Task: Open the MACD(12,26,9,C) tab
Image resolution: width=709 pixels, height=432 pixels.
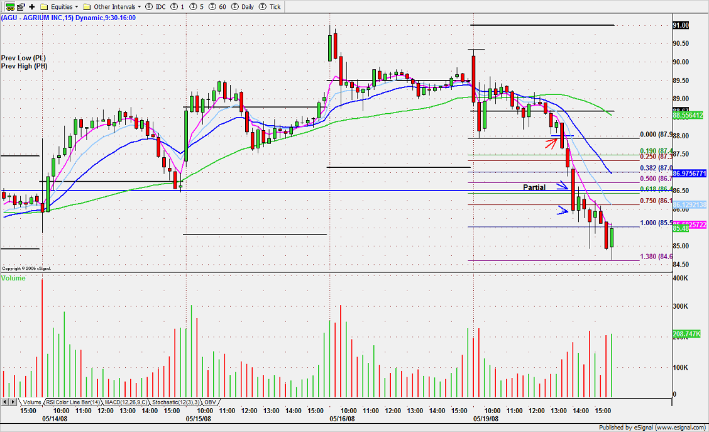Action: pos(126,402)
